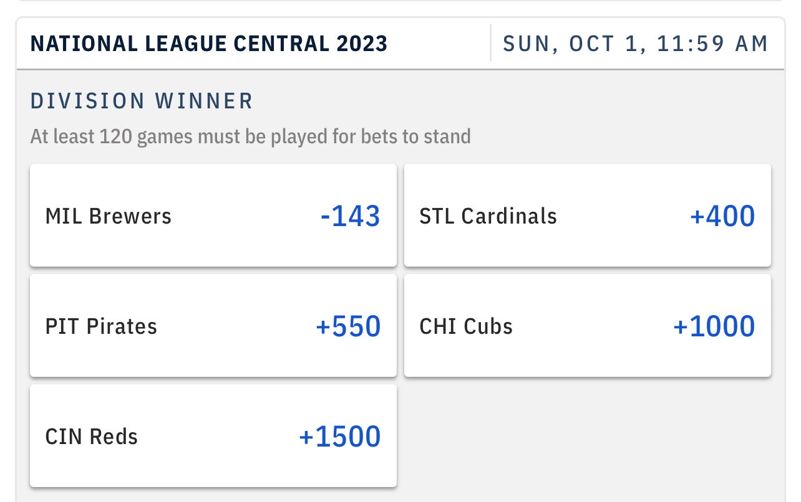
Task: Click the -143 odds value
Action: pos(350,216)
